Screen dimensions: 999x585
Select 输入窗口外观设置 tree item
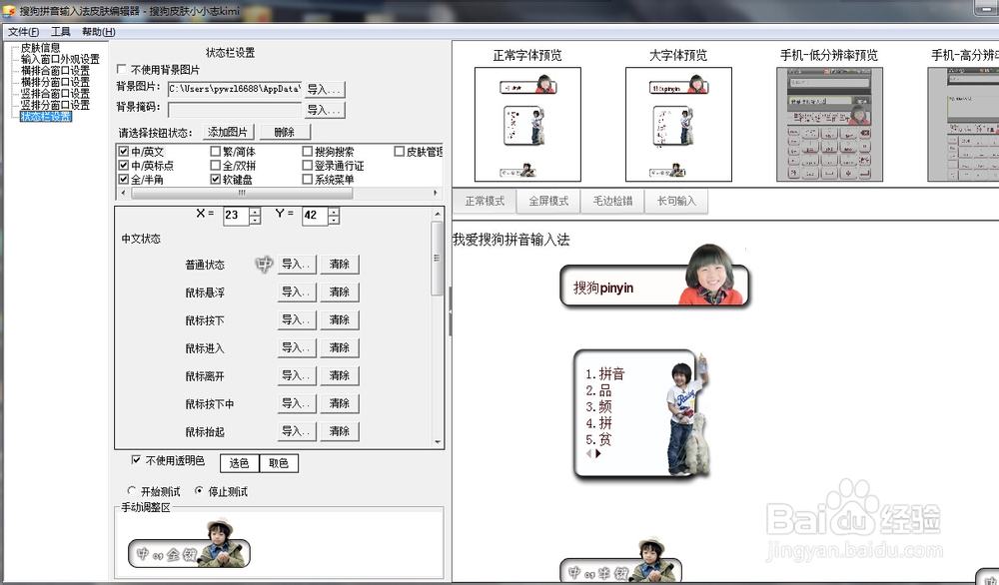60,59
